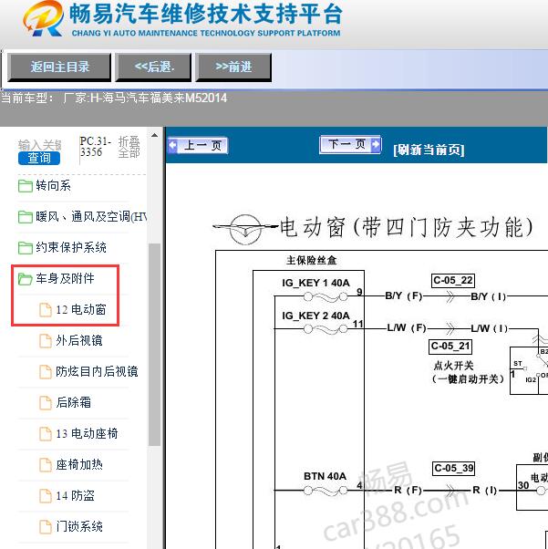Image resolution: width=548 pixels, height=549 pixels.
Task: Click the sidebar scrollbar up arrow
Action: coord(154,136)
